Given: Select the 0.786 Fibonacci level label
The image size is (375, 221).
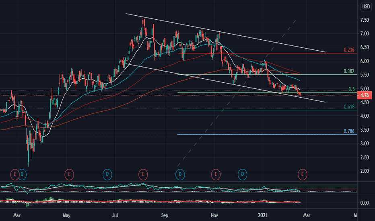Looking at the screenshot, I should point(349,131).
